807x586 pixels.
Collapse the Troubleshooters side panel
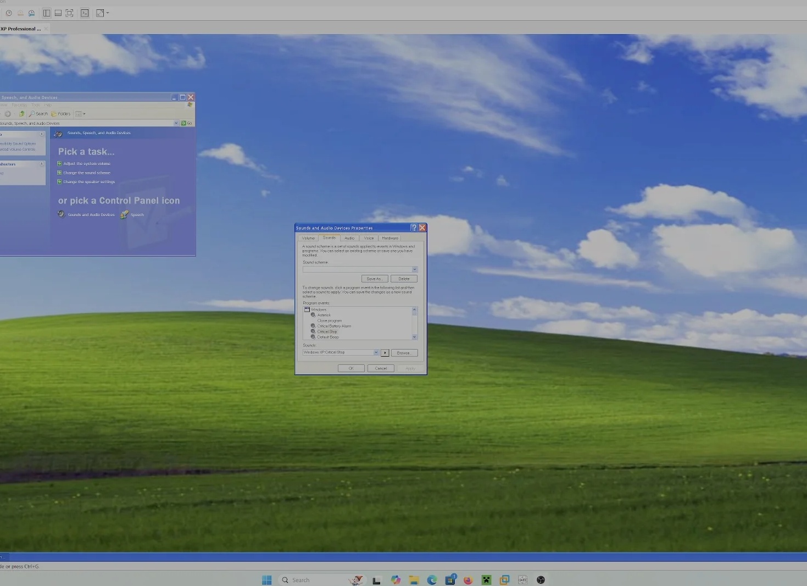pyautogui.click(x=41, y=164)
